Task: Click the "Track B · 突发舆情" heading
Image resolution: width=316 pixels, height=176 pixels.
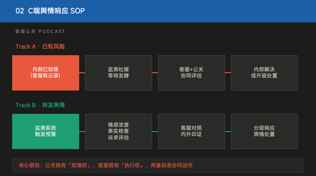Action: point(40,105)
